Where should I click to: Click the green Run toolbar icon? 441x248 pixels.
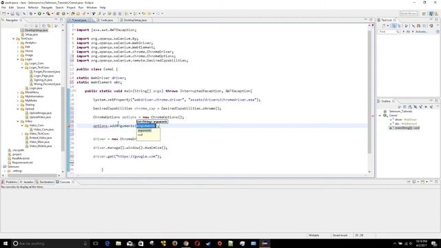39,14
